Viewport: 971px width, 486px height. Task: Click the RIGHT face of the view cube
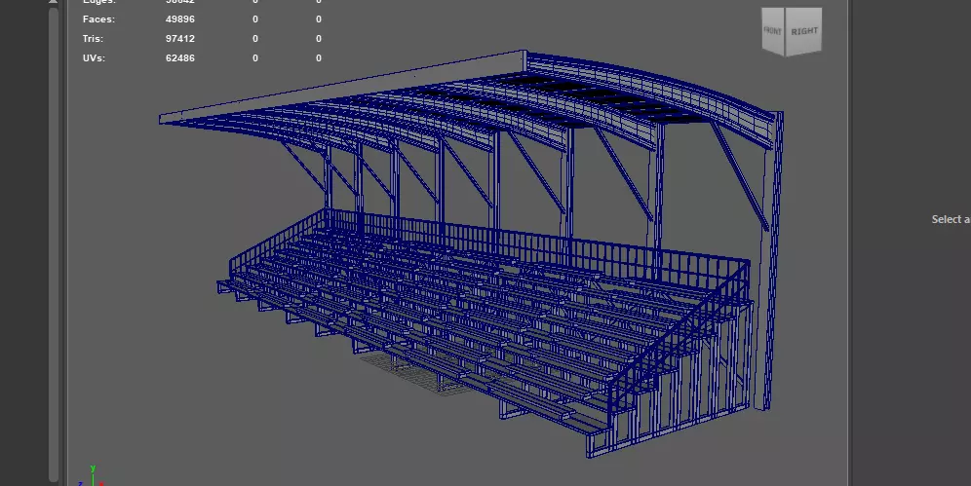[x=803, y=31]
